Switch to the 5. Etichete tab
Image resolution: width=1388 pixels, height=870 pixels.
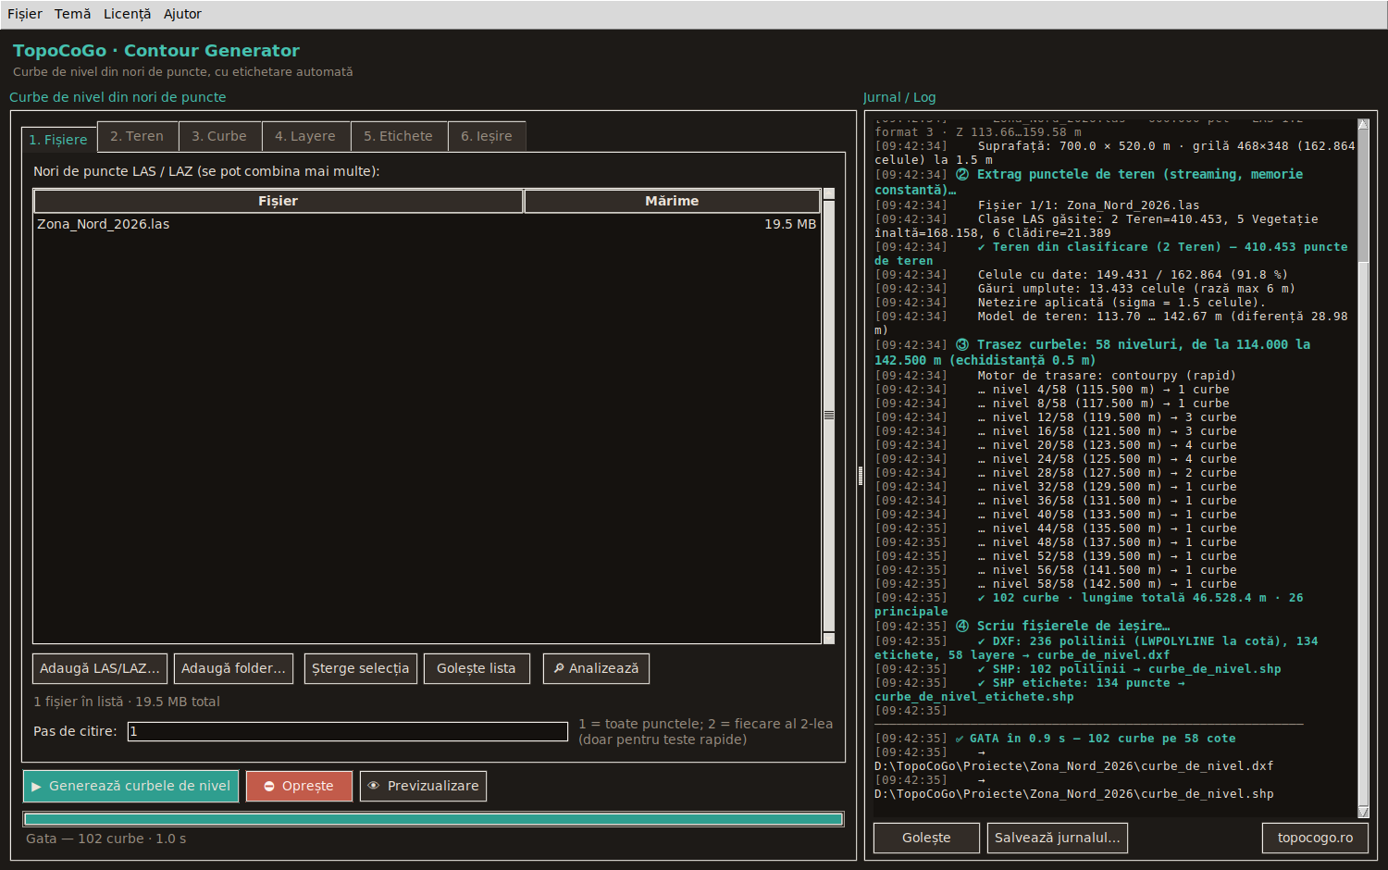pyautogui.click(x=398, y=136)
